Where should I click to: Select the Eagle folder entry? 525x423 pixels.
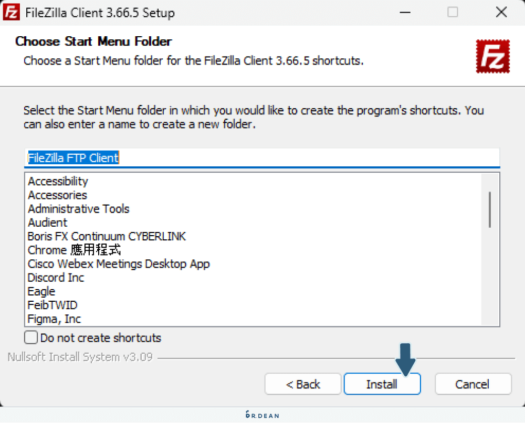(41, 291)
